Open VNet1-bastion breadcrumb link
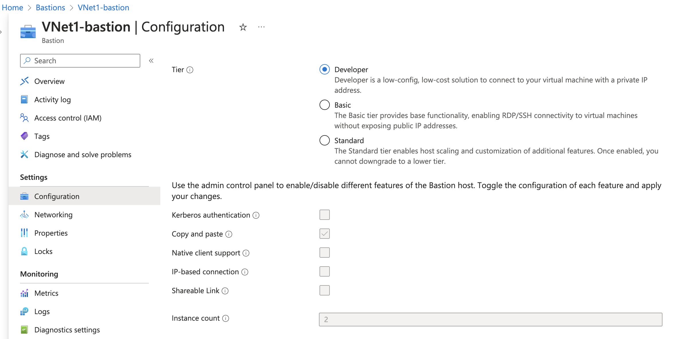The width and height of the screenshot is (700, 339). (x=103, y=7)
